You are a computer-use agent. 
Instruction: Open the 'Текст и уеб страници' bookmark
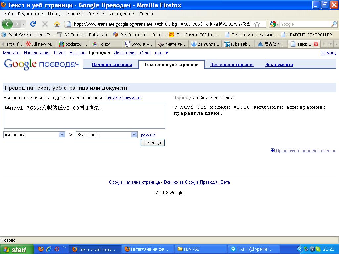pyautogui.click(x=252, y=35)
